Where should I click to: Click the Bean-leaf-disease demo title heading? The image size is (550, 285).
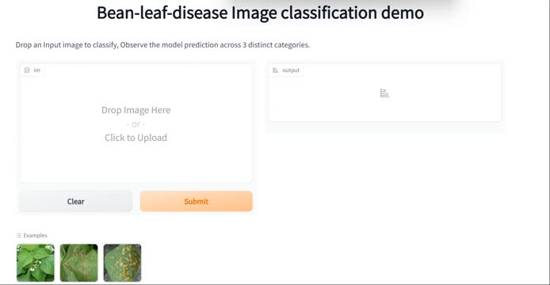click(x=260, y=13)
